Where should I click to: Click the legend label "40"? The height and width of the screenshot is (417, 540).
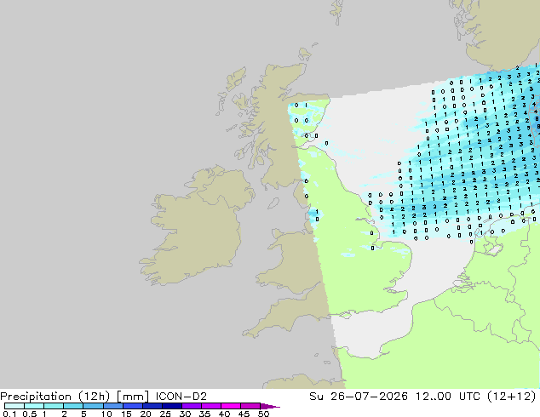224,414
